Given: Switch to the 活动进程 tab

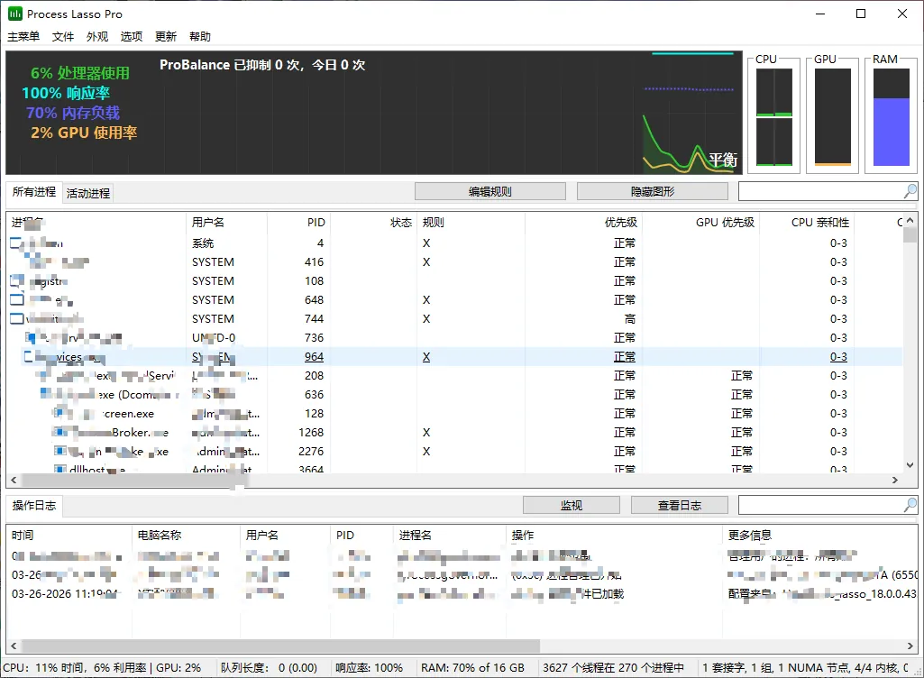Looking at the screenshot, I should click(x=87, y=192).
